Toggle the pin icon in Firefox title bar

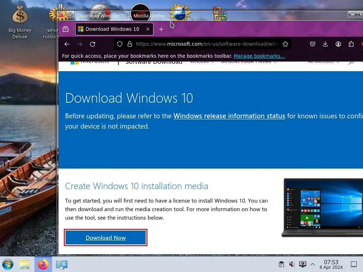pos(71,14)
